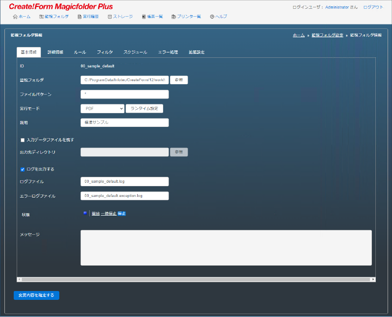Click the 帳票一覧 list icon

pos(144,17)
